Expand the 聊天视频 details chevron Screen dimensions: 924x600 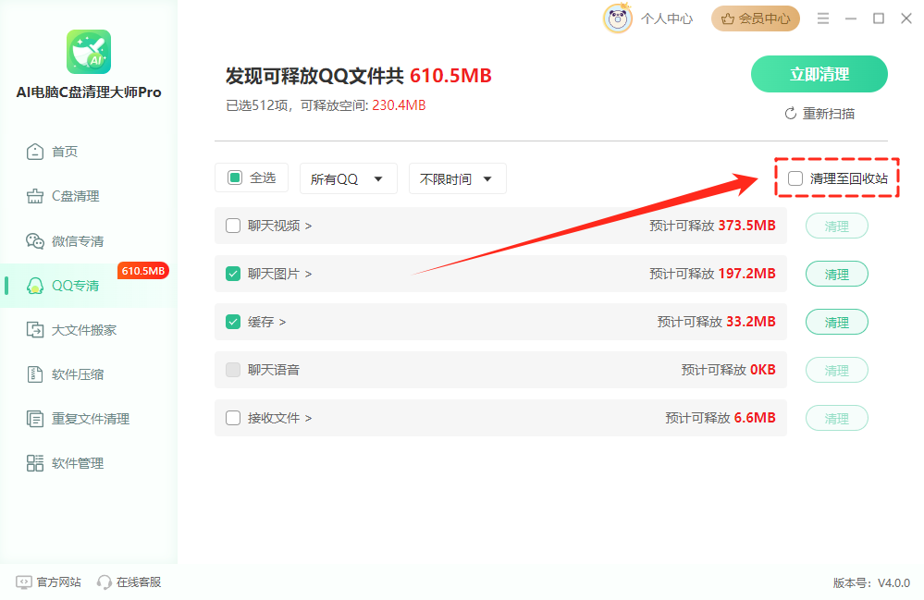309,226
